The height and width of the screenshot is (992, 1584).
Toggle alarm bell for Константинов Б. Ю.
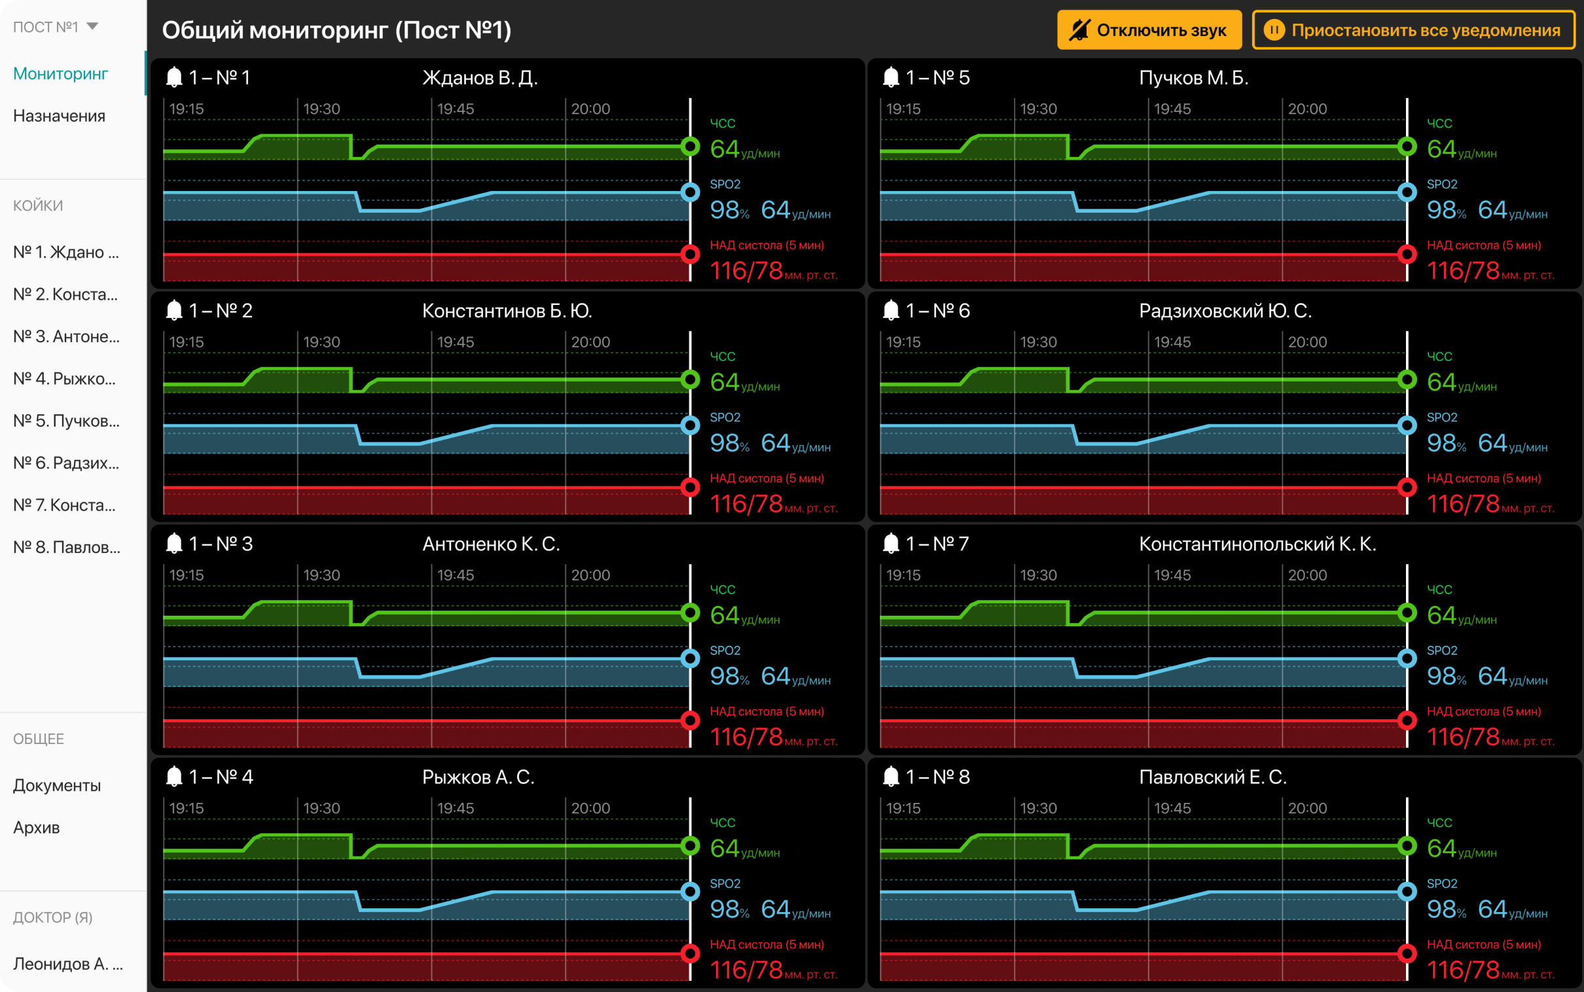(x=174, y=310)
